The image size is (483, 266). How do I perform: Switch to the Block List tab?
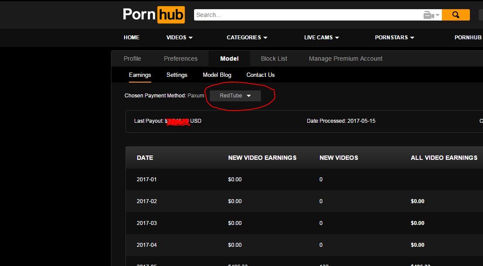pyautogui.click(x=274, y=59)
